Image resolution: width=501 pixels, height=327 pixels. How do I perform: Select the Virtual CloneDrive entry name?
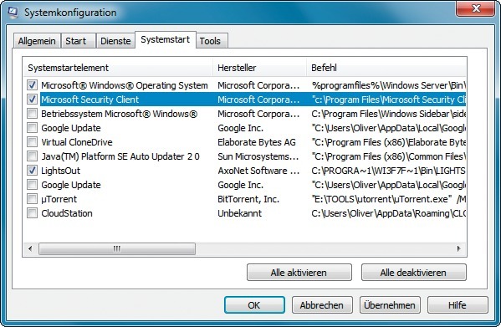[77, 142]
